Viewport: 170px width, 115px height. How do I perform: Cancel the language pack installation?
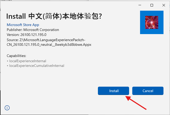(148, 91)
